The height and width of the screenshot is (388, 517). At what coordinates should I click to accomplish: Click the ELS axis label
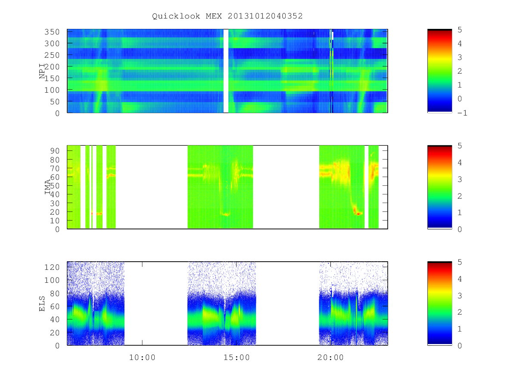(x=42, y=304)
